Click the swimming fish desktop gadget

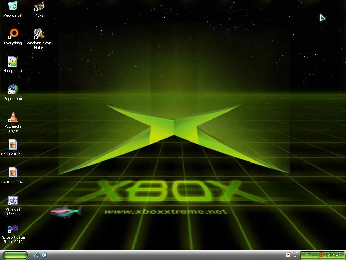(x=66, y=212)
